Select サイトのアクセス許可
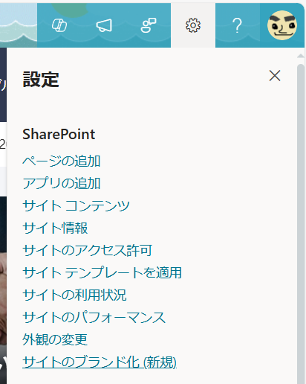This screenshot has height=384, width=306. point(87,250)
